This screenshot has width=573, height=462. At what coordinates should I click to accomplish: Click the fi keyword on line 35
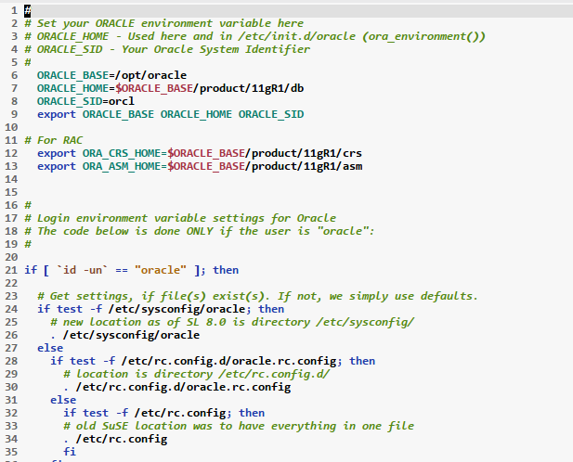coord(69,452)
